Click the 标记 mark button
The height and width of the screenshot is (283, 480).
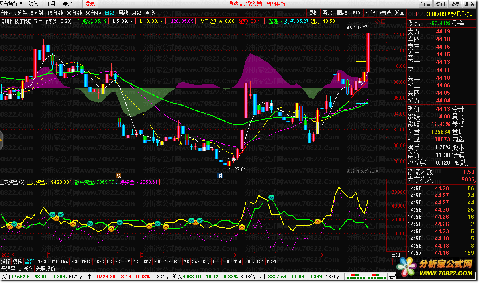coord(370,13)
